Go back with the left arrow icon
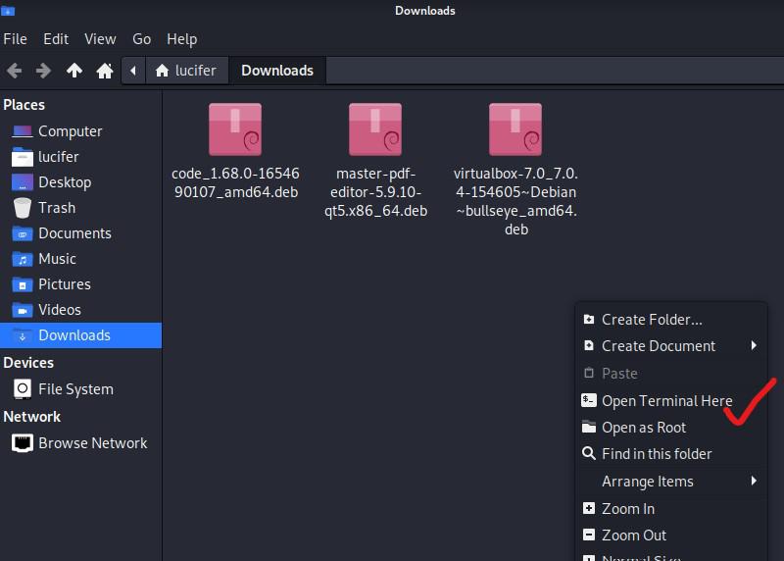 (14, 71)
